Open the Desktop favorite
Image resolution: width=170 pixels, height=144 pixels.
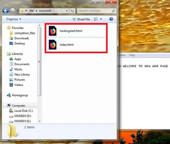click(x=17, y=43)
